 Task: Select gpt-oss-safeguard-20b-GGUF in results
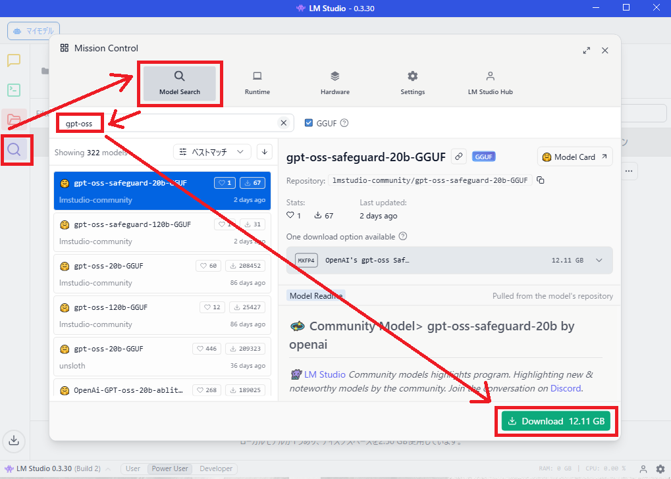[162, 191]
